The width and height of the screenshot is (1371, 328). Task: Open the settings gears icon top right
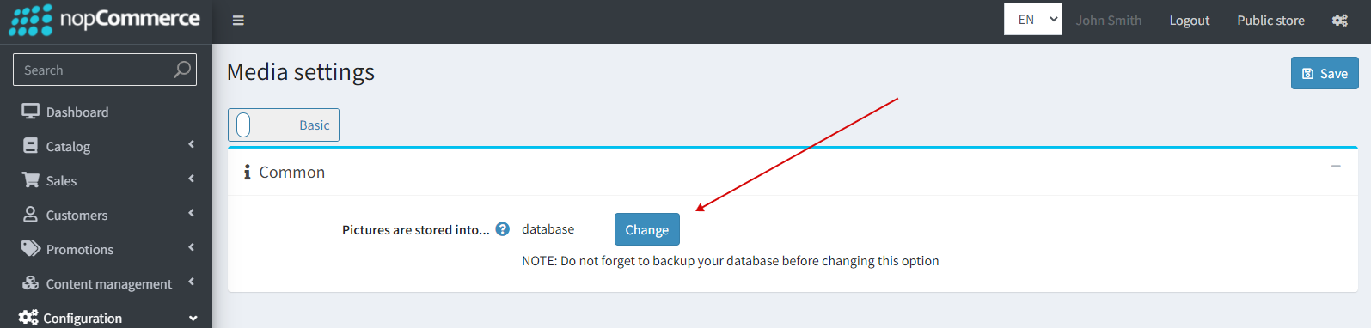coord(1339,21)
